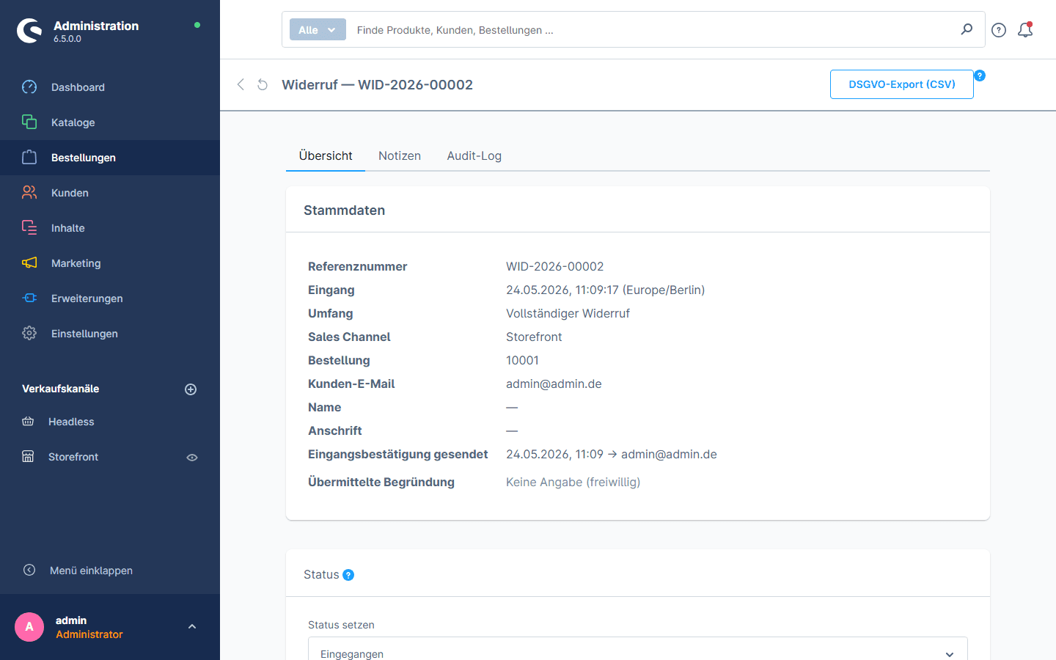Viewport: 1056px width, 660px height.
Task: Click the DSGVO-Export (CSV) button
Action: [x=902, y=84]
